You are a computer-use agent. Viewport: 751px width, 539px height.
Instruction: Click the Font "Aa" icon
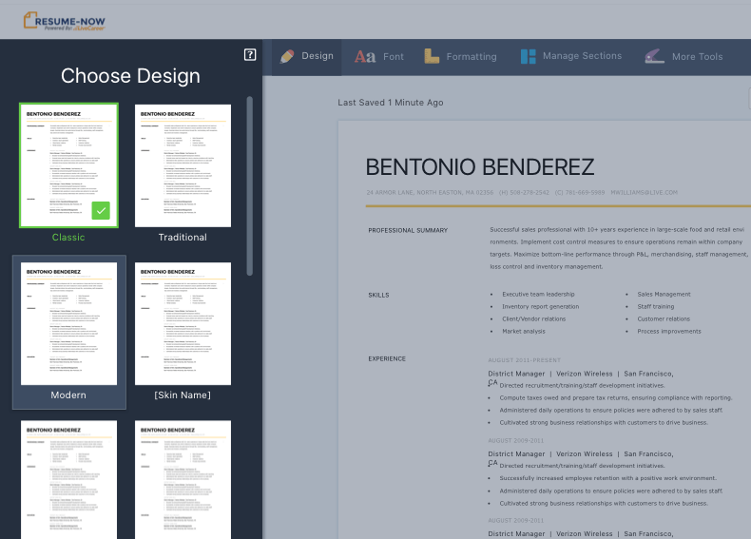click(365, 57)
